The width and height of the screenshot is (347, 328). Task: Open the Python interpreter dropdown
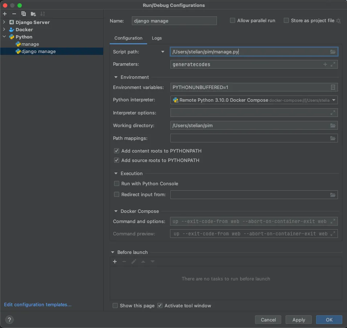coord(334,100)
